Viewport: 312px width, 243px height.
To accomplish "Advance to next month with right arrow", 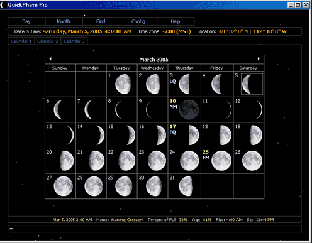I will pyautogui.click(x=259, y=59).
